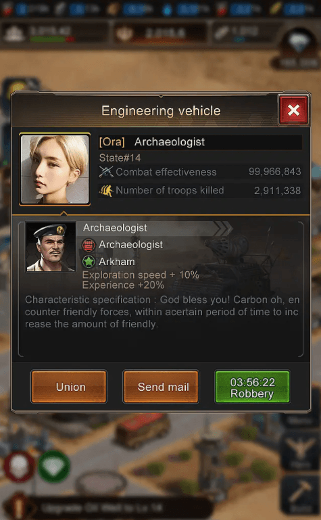Image resolution: width=321 pixels, height=520 pixels.
Task: Tap the blurred quest banner at bottom
Action: (106, 507)
